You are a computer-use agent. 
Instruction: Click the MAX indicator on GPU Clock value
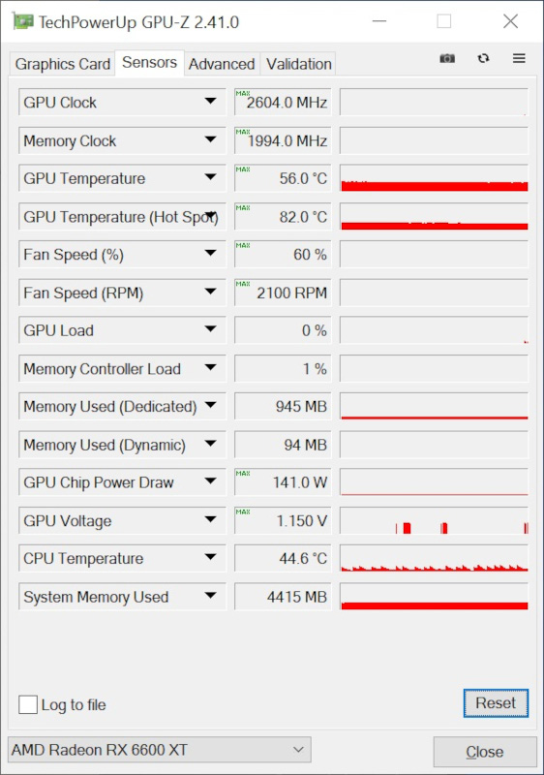243,93
